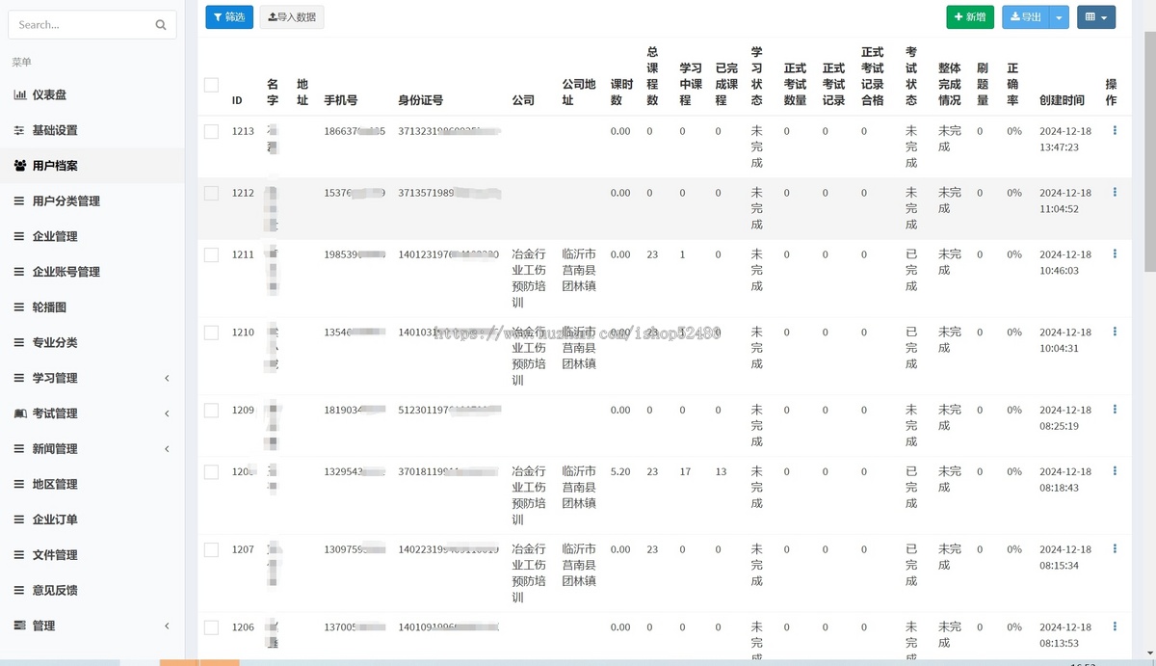Viewport: 1156px width, 666px height.
Task: Click the 基础设置 sliders icon
Action: click(x=19, y=130)
